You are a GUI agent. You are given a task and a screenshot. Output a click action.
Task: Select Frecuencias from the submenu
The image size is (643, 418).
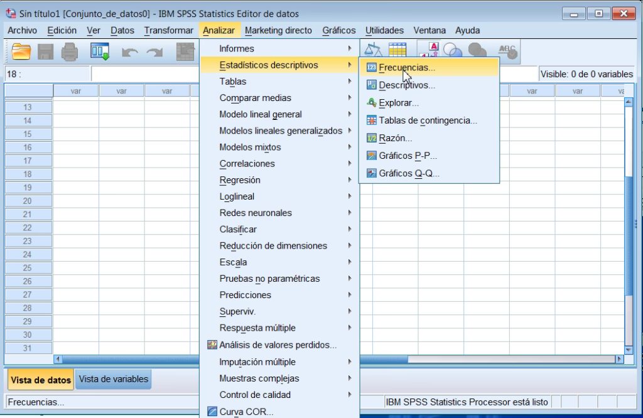(x=406, y=67)
